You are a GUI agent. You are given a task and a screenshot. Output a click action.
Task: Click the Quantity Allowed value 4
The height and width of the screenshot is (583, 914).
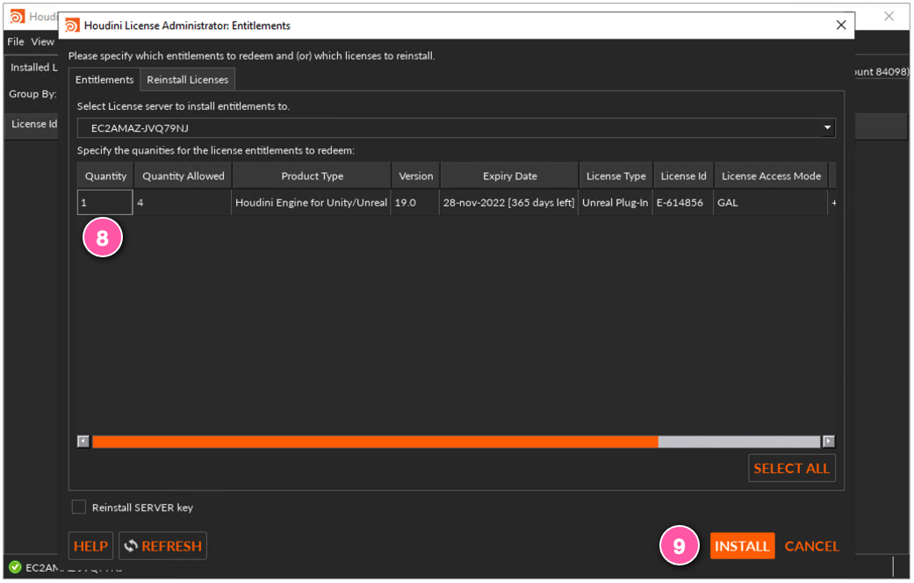point(183,202)
